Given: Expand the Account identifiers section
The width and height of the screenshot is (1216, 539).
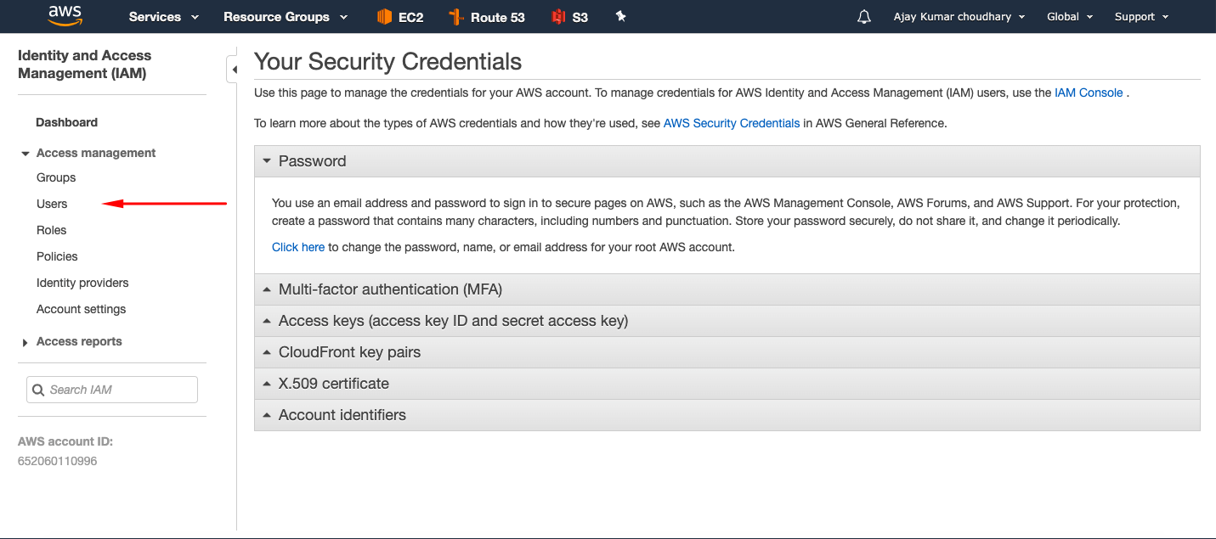Looking at the screenshot, I should pyautogui.click(x=727, y=415).
